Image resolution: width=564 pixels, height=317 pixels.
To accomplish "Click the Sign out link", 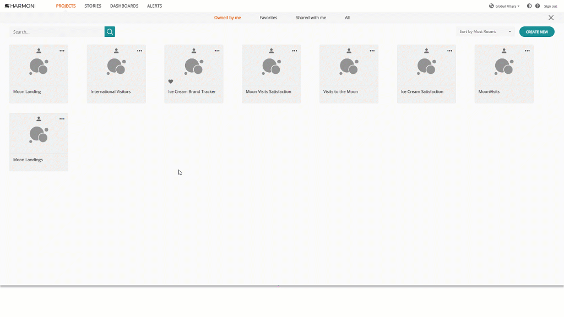I will coord(550,6).
